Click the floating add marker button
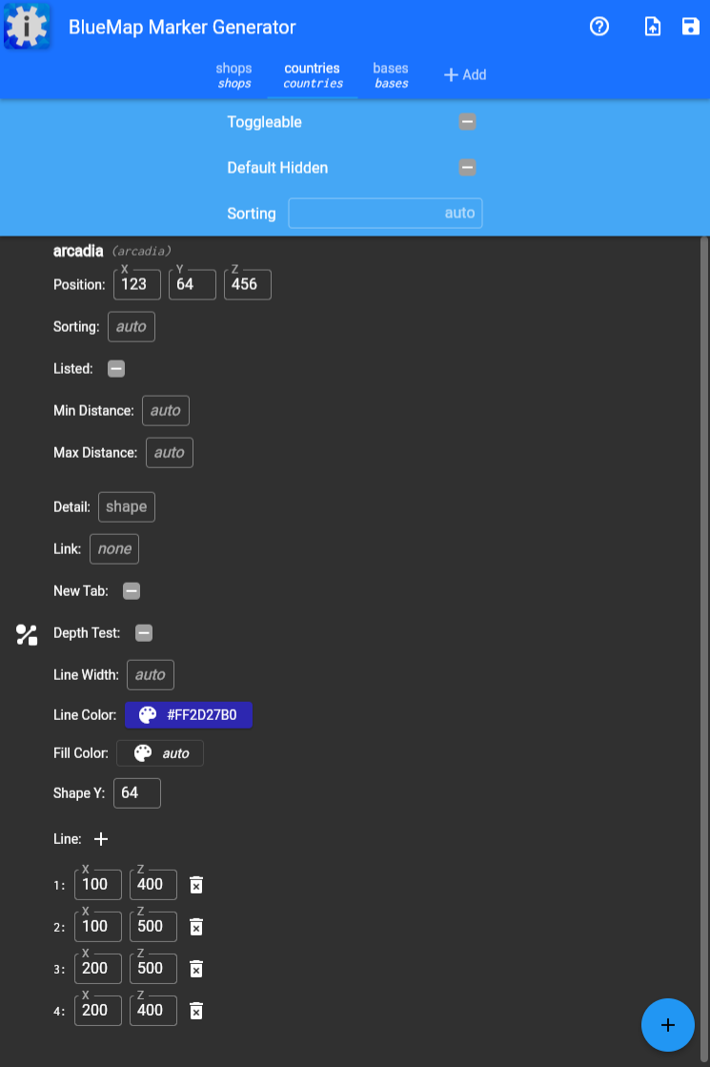710x1067 pixels. coord(667,1025)
